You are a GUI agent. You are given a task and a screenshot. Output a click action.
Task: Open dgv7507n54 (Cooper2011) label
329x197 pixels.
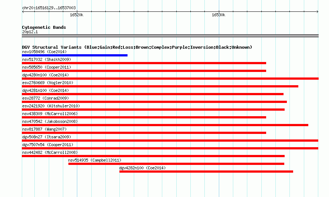(x=48, y=145)
